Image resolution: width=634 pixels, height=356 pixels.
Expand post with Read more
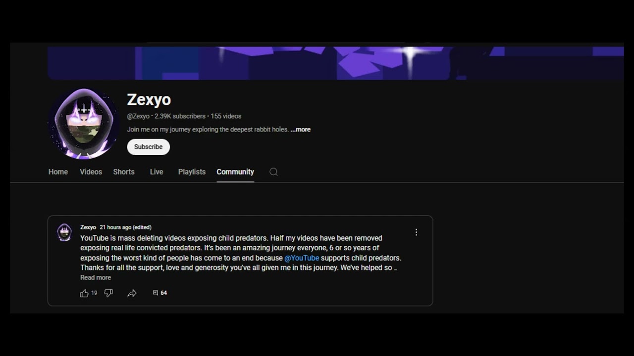(96, 278)
